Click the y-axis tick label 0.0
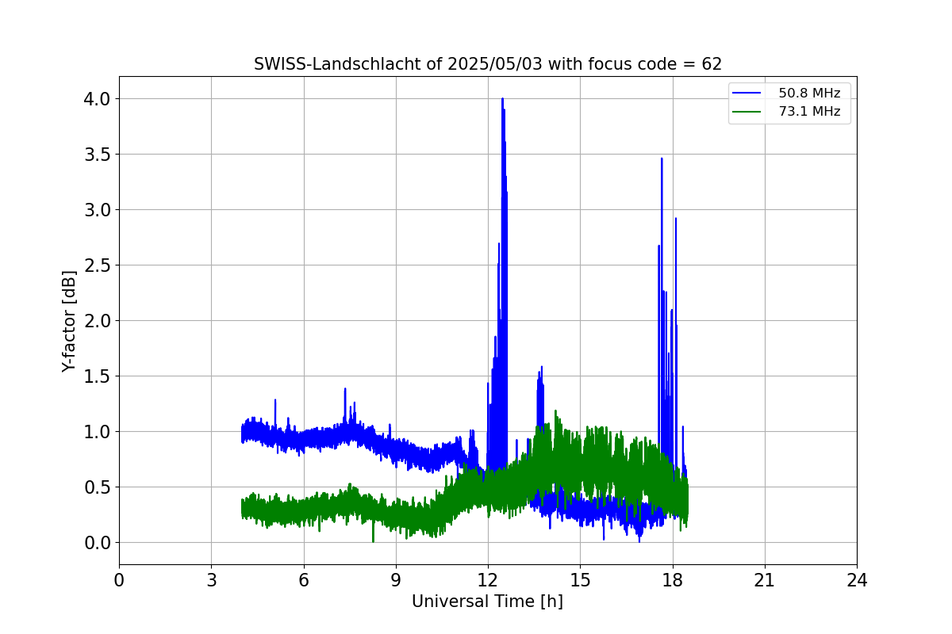This screenshot has height=634, width=952. pyautogui.click(x=98, y=543)
